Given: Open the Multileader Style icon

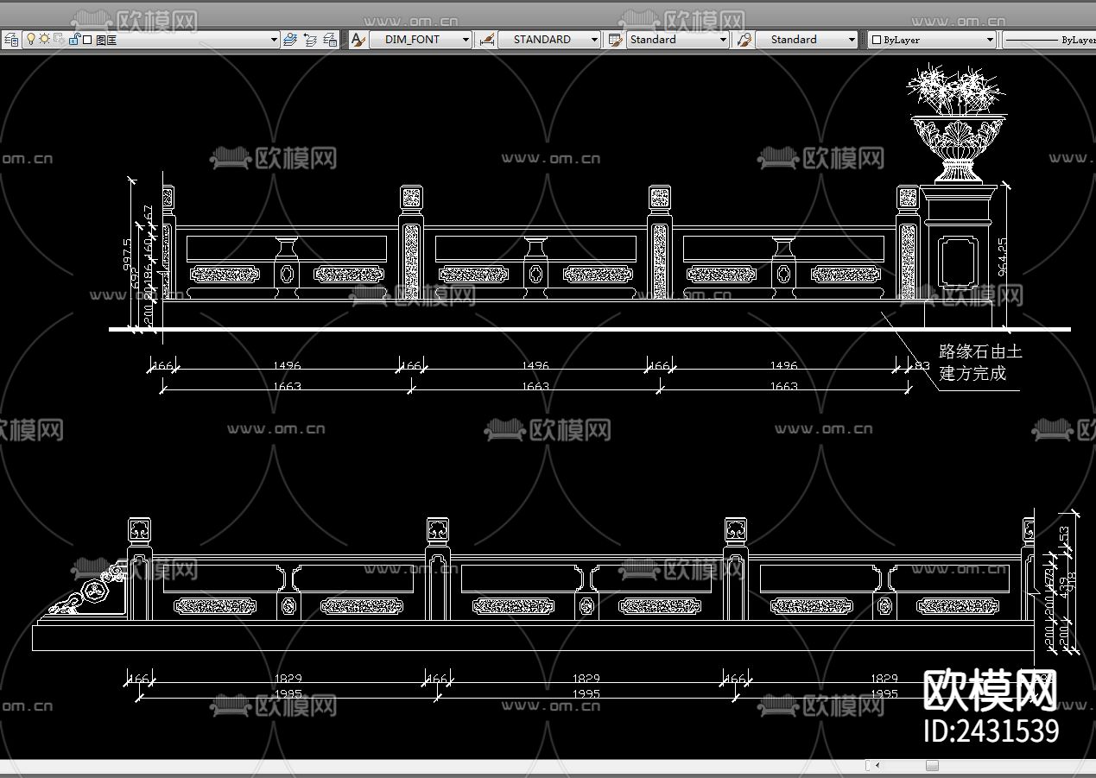Looking at the screenshot, I should coord(744,40).
